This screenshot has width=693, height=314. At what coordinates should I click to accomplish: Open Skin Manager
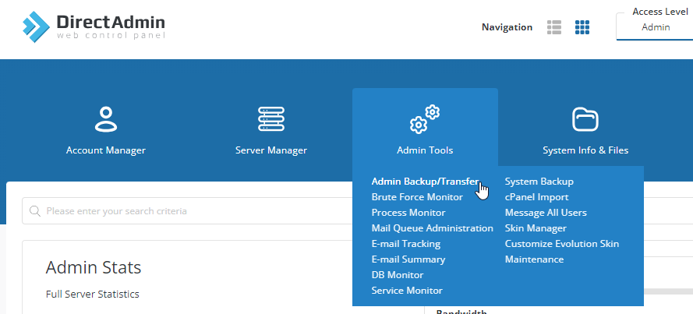point(536,228)
